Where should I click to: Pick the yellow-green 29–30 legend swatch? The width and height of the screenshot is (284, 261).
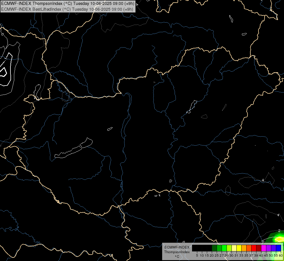(229, 248)
